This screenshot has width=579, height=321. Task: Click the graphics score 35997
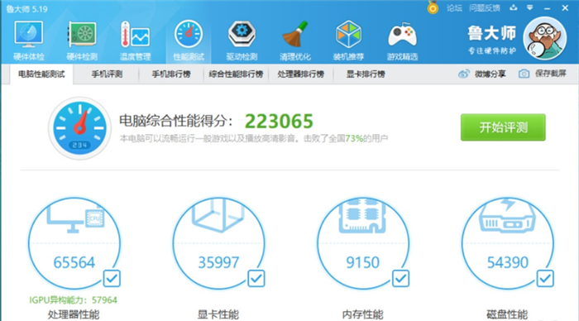[218, 262]
